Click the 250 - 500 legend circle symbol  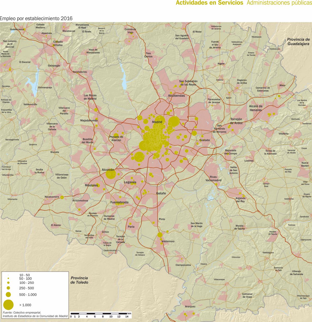pos(8,288)
